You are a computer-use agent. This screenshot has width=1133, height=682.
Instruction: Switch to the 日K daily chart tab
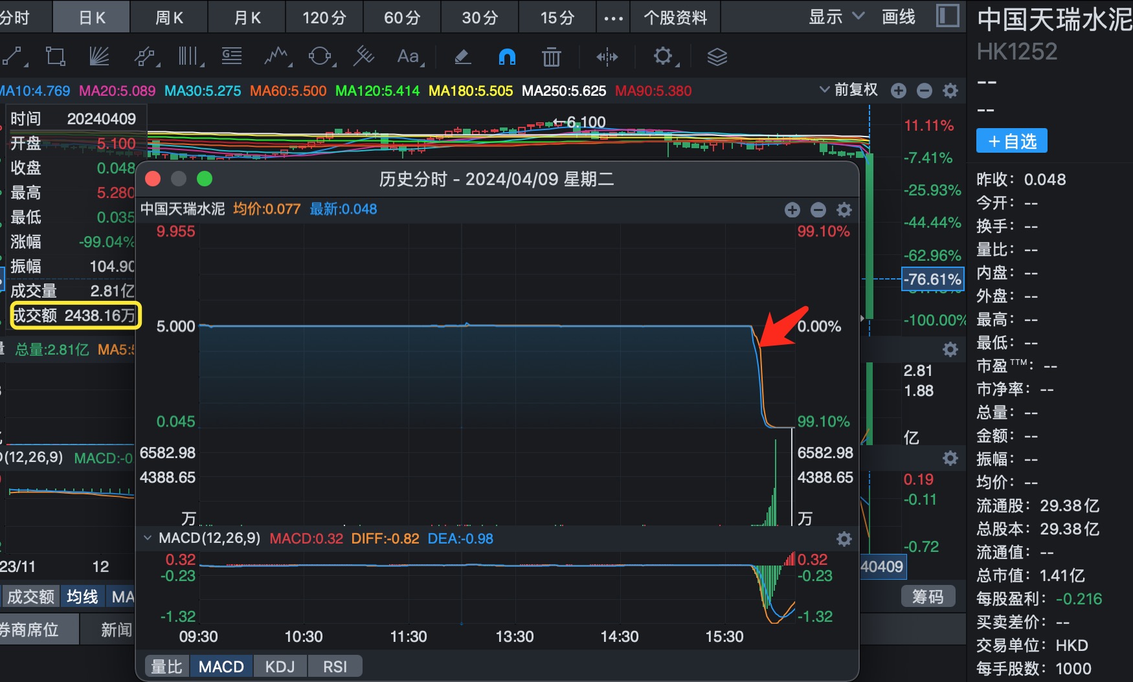pyautogui.click(x=91, y=17)
